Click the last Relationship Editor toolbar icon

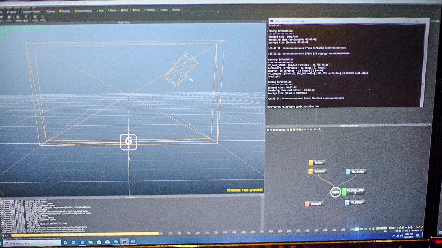(x=319, y=129)
